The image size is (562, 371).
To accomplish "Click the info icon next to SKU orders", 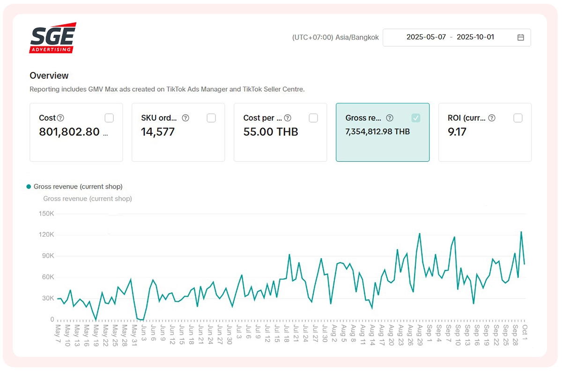I will coord(185,118).
